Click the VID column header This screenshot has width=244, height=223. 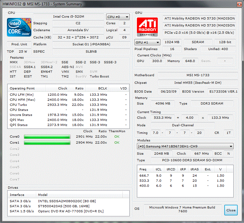tap(119, 88)
